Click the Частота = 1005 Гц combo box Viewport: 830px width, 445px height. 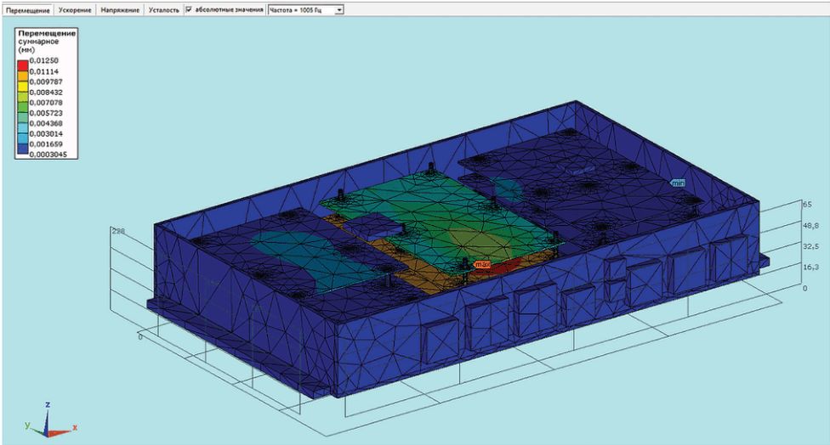click(306, 10)
